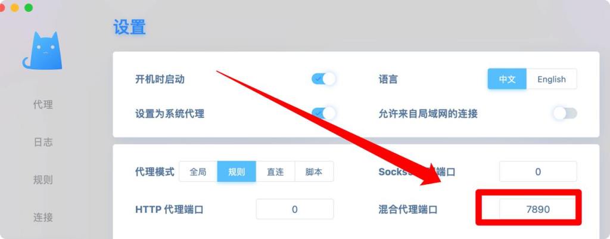Image resolution: width=610 pixels, height=239 pixels.
Task: Toggle the 开机时启动 switch
Action: [323, 79]
